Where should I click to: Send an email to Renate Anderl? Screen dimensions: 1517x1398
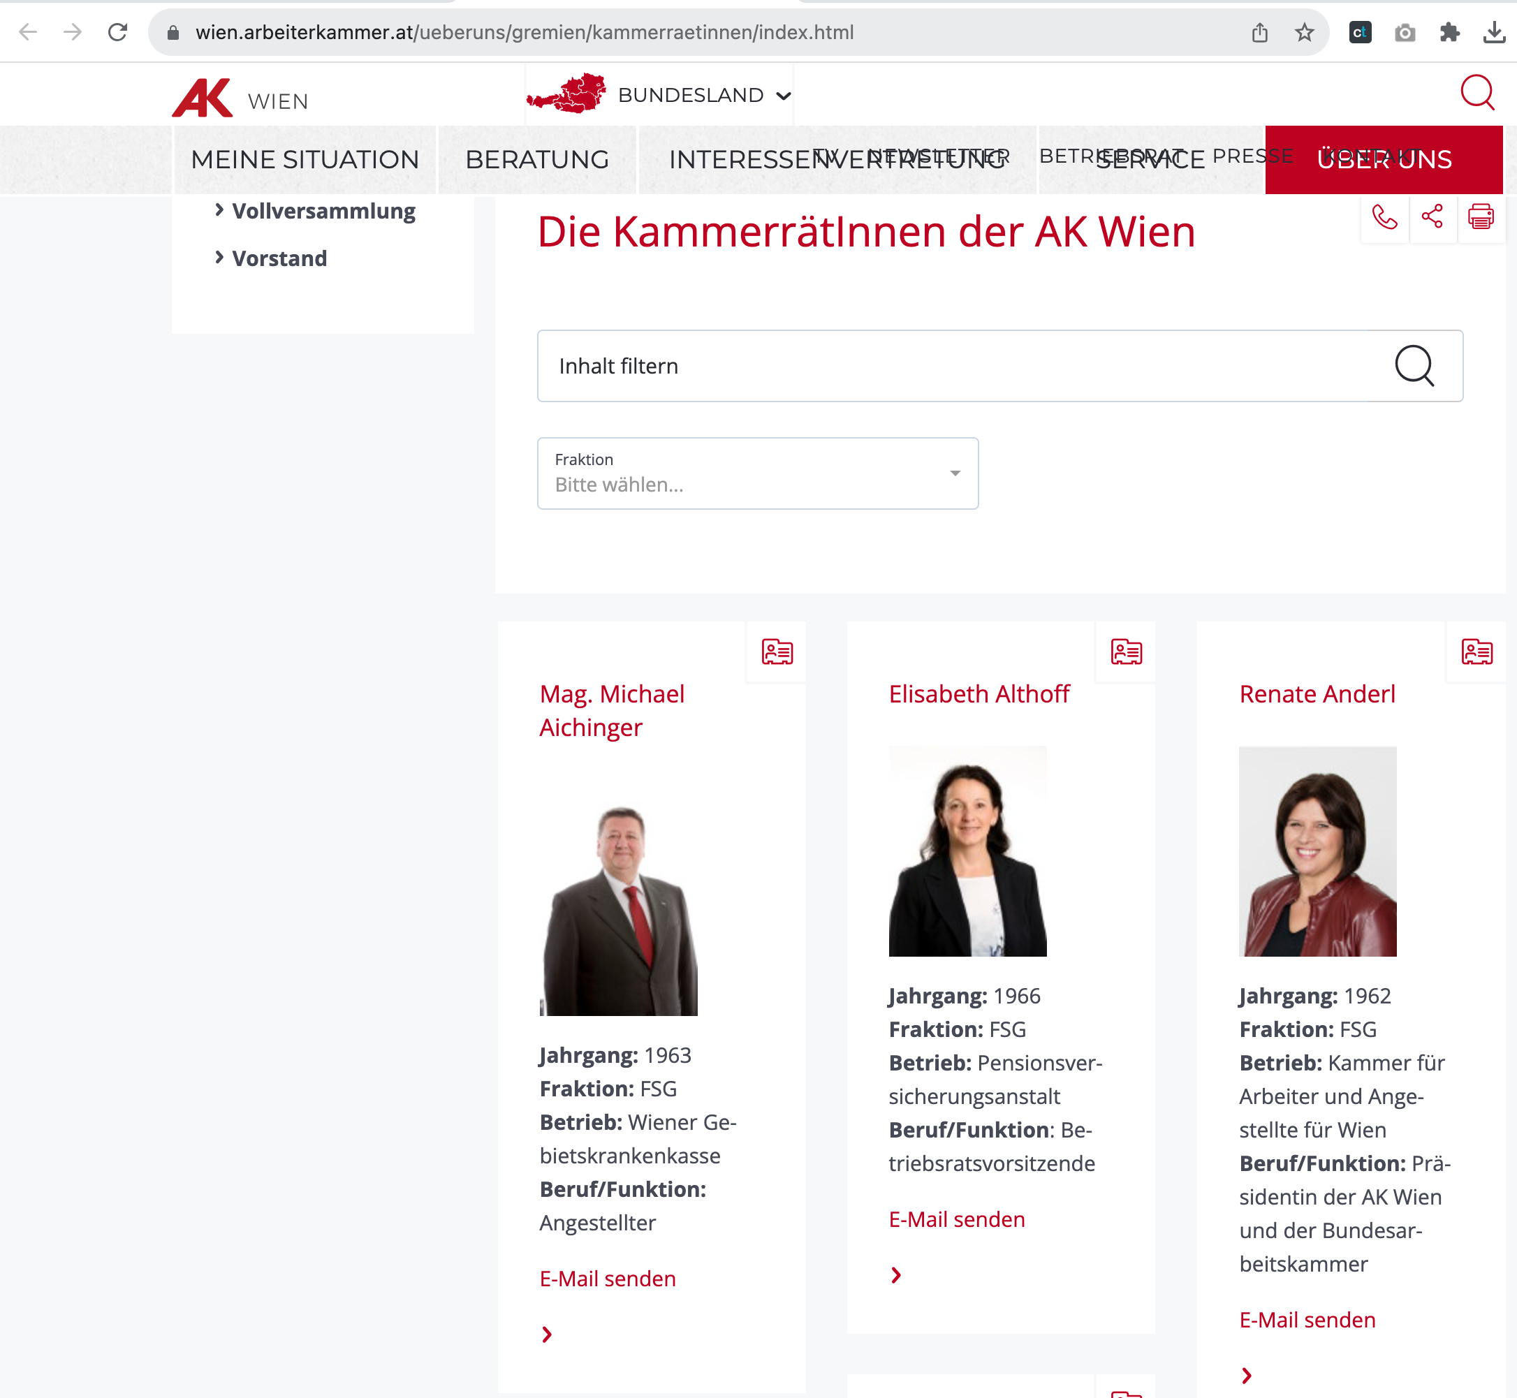pyautogui.click(x=1307, y=1320)
